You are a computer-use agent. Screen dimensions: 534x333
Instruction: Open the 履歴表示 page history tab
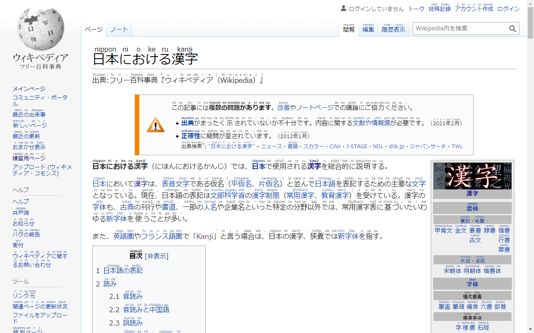pyautogui.click(x=393, y=29)
